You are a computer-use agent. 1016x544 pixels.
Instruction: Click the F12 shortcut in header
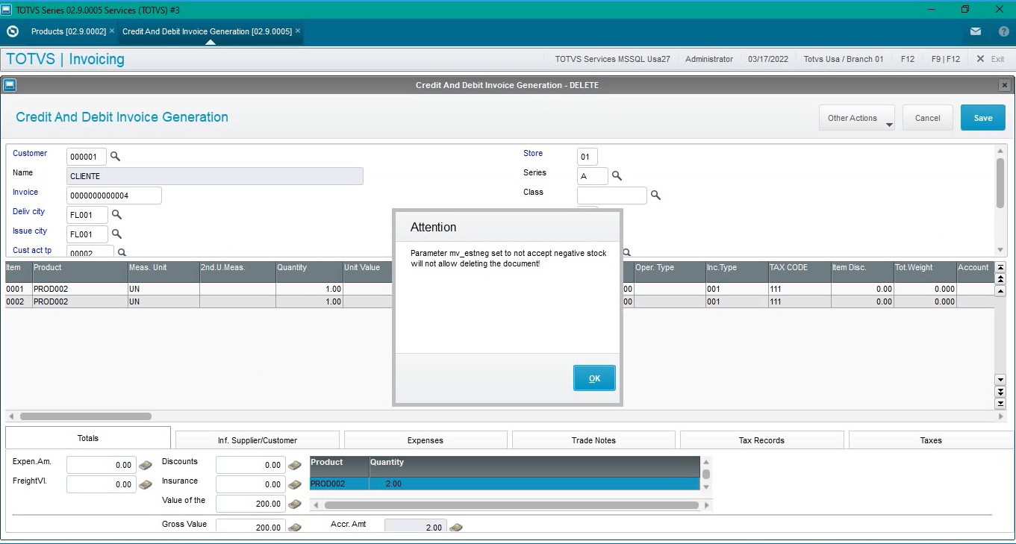908,59
